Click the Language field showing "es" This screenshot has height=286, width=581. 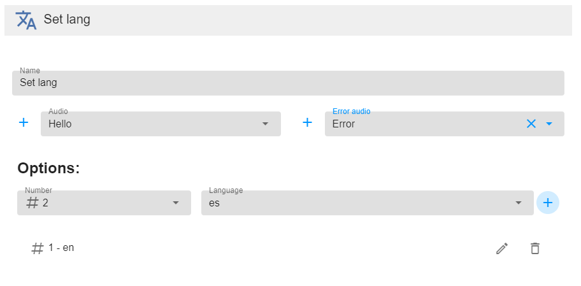click(x=357, y=203)
